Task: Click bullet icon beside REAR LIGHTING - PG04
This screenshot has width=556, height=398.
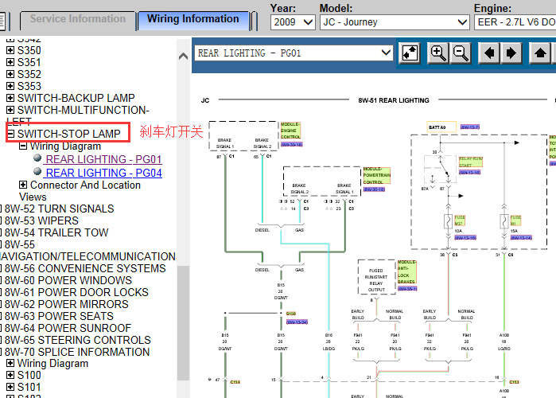Action: tap(37, 173)
